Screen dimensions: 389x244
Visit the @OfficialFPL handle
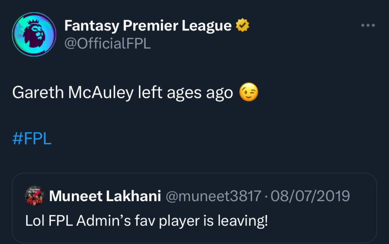[108, 43]
